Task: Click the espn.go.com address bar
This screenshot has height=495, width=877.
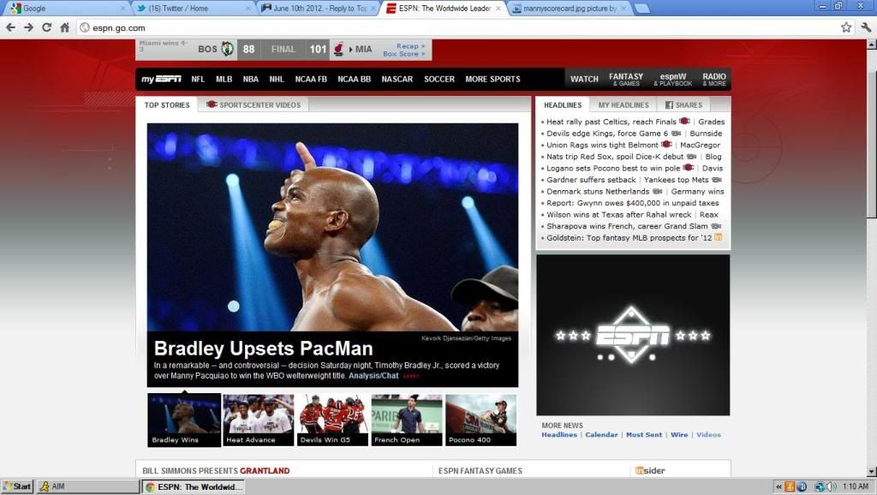Action: [454, 27]
